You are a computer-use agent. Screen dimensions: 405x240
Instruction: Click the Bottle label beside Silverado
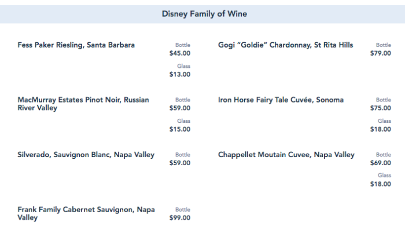pos(182,155)
